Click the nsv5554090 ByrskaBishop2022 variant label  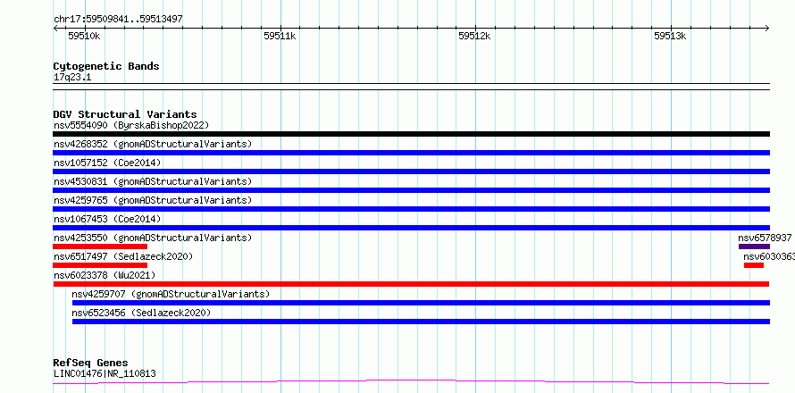(131, 125)
